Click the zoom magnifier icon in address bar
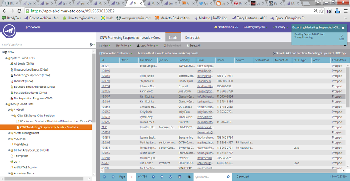 click(x=316, y=11)
